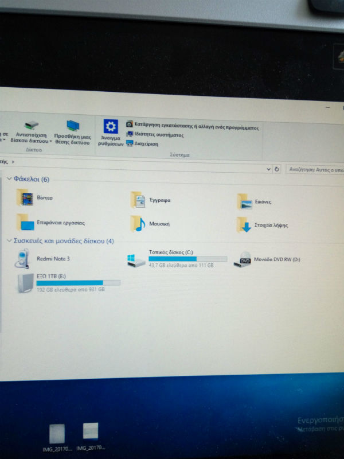
Task: Open the Στοιχεία λήψης folder icon
Action: pyautogui.click(x=244, y=225)
